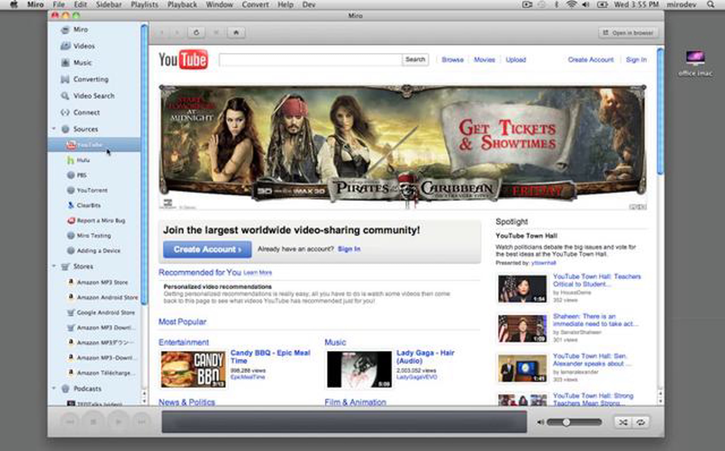Adjust the volume slider
Screen dimensions: 725x451
pos(574,422)
